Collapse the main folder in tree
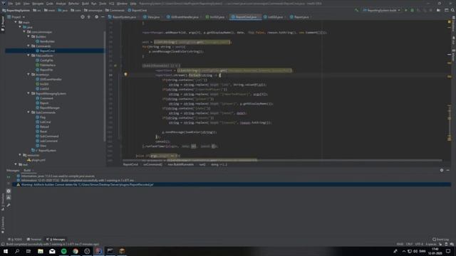Screen dimensions: 456x256 (x=16, y=22)
